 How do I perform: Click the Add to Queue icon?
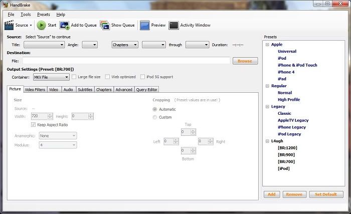tap(65, 25)
